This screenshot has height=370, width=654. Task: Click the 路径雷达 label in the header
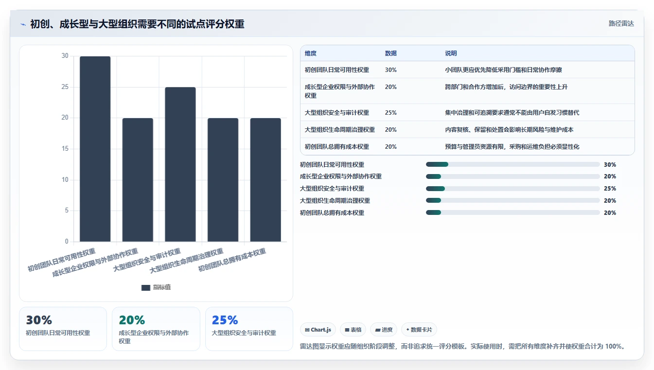(x=621, y=23)
